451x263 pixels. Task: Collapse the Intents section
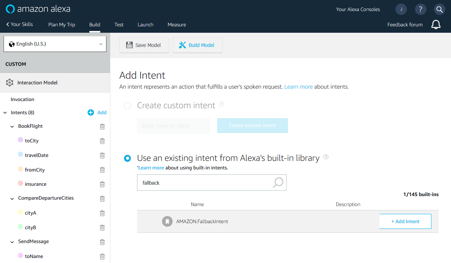pyautogui.click(x=4, y=112)
